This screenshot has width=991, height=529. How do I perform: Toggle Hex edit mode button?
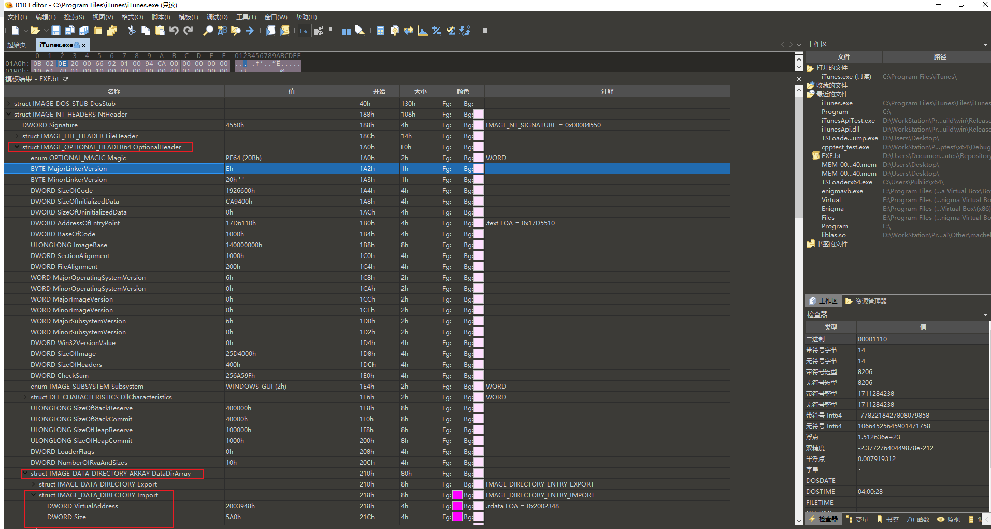305,31
